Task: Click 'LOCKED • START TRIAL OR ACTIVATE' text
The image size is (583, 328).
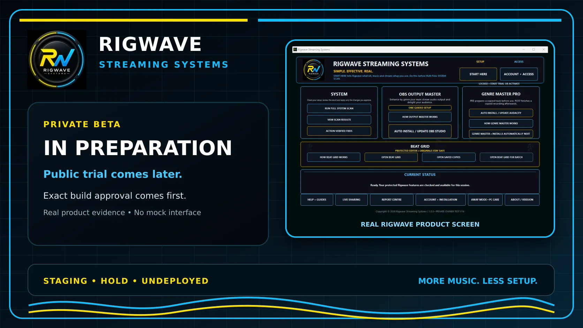Action: point(499,84)
